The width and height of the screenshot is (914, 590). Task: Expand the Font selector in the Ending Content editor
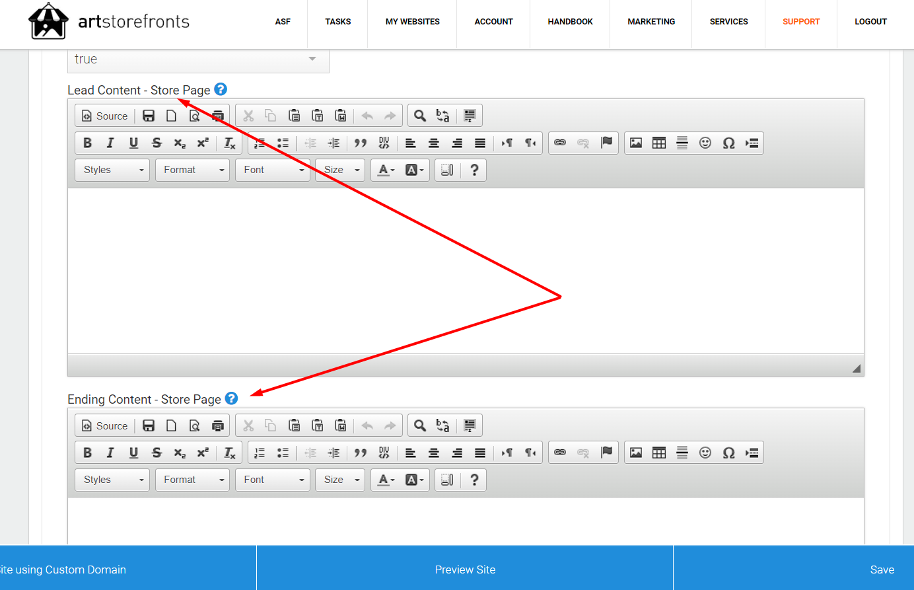273,480
